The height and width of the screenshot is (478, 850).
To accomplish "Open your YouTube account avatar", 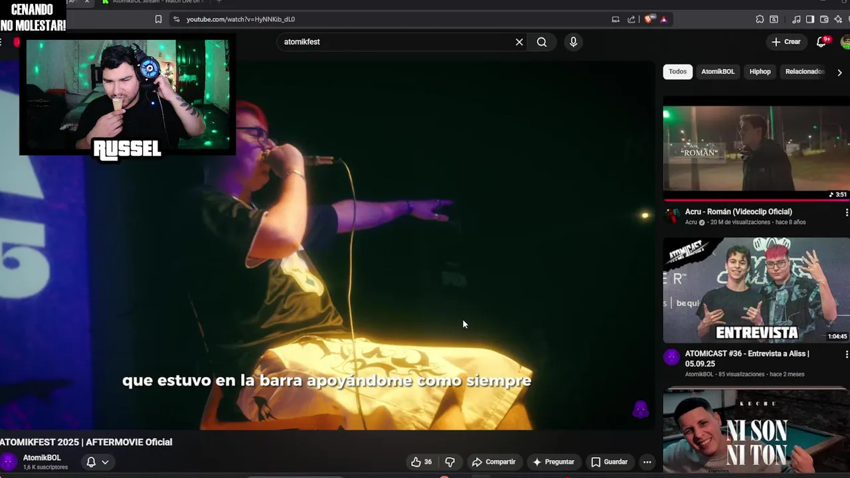I will tap(845, 42).
